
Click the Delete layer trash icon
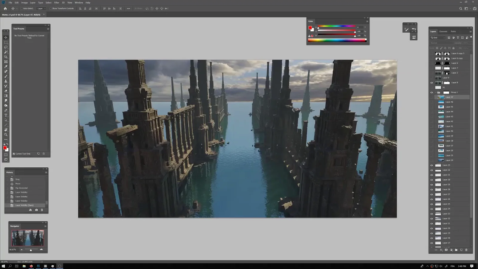(466, 250)
